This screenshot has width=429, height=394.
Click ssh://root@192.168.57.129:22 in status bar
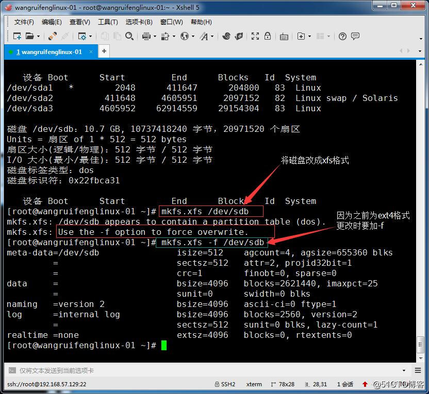point(46,384)
